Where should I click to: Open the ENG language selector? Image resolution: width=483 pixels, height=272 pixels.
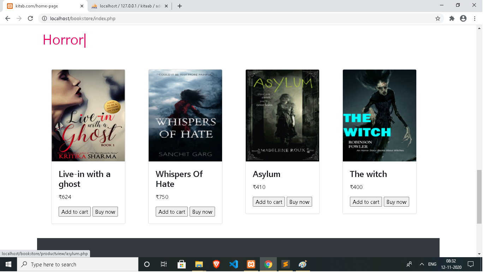pyautogui.click(x=431, y=264)
